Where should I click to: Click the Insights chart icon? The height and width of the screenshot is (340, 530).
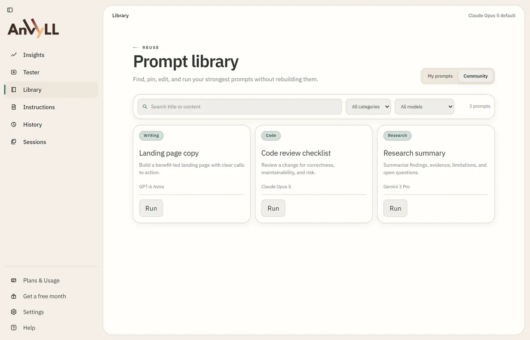[14, 55]
